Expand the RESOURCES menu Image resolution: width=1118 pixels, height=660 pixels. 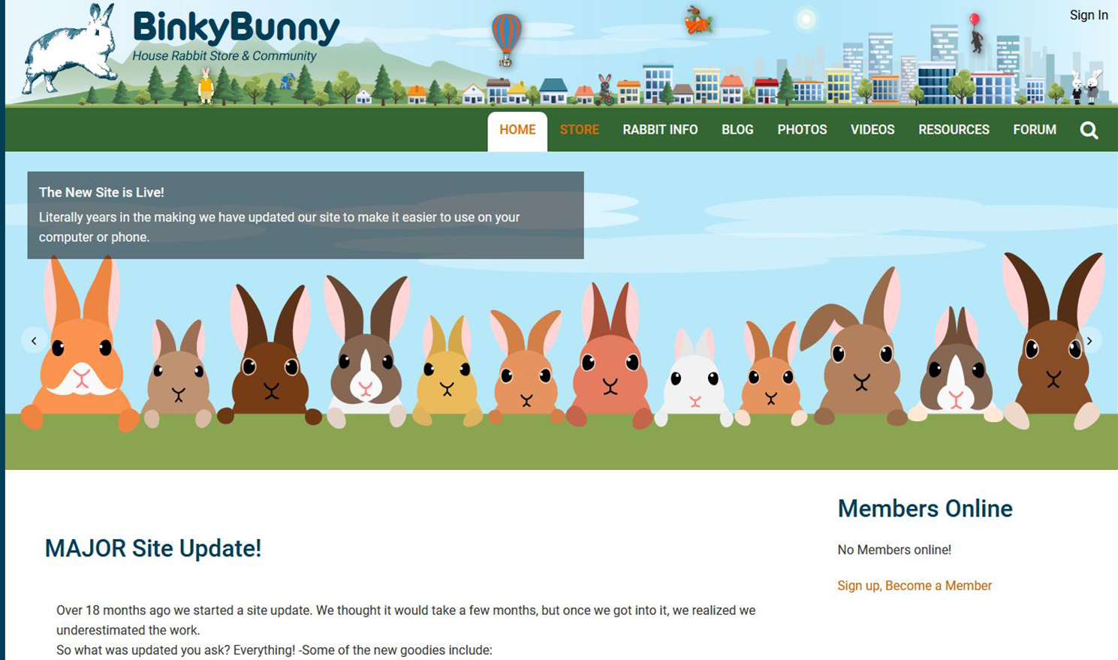(954, 130)
